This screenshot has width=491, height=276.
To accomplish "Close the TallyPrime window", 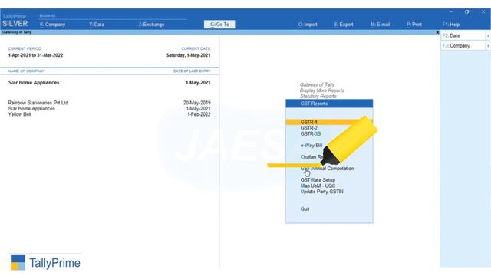I will coord(483,12).
